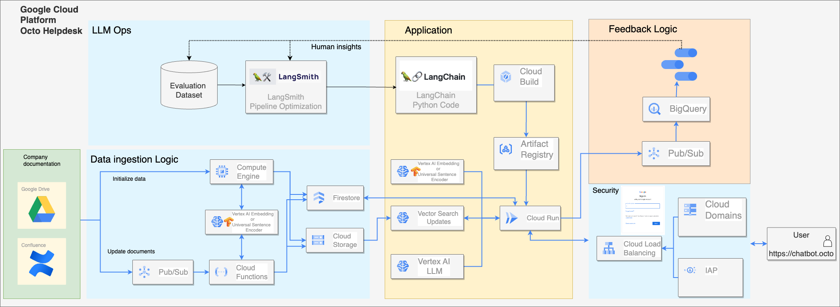Click the Confluence logo icon

point(42,263)
